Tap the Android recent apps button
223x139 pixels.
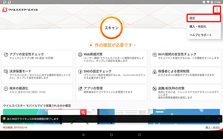click(x=140, y=135)
